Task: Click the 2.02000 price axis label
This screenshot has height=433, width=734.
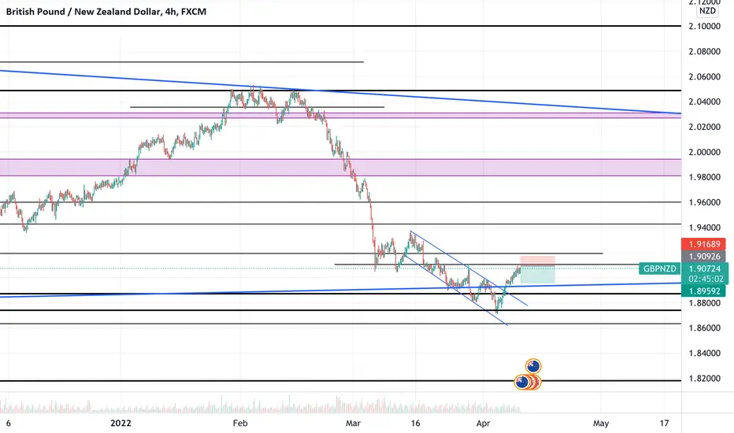Action: (x=705, y=127)
